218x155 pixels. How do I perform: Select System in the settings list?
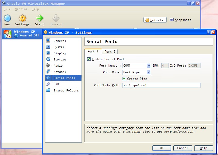[x=63, y=47]
